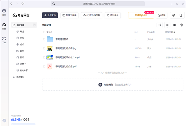Click the refresh icon in title bar
186x126 pixels.
pyautogui.click(x=23, y=4)
